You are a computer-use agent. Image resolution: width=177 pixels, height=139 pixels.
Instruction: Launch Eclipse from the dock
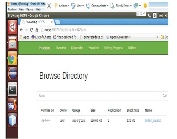point(12,74)
